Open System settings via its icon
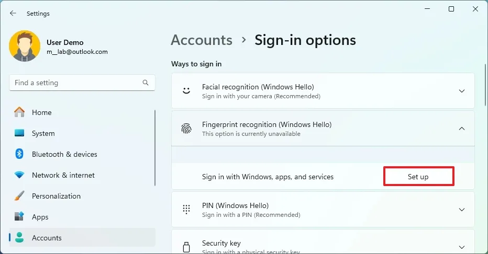The image size is (488, 254). click(x=19, y=133)
